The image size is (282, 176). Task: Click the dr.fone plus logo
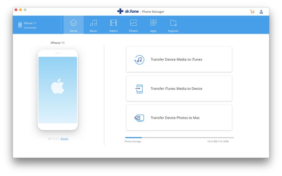point(120,11)
